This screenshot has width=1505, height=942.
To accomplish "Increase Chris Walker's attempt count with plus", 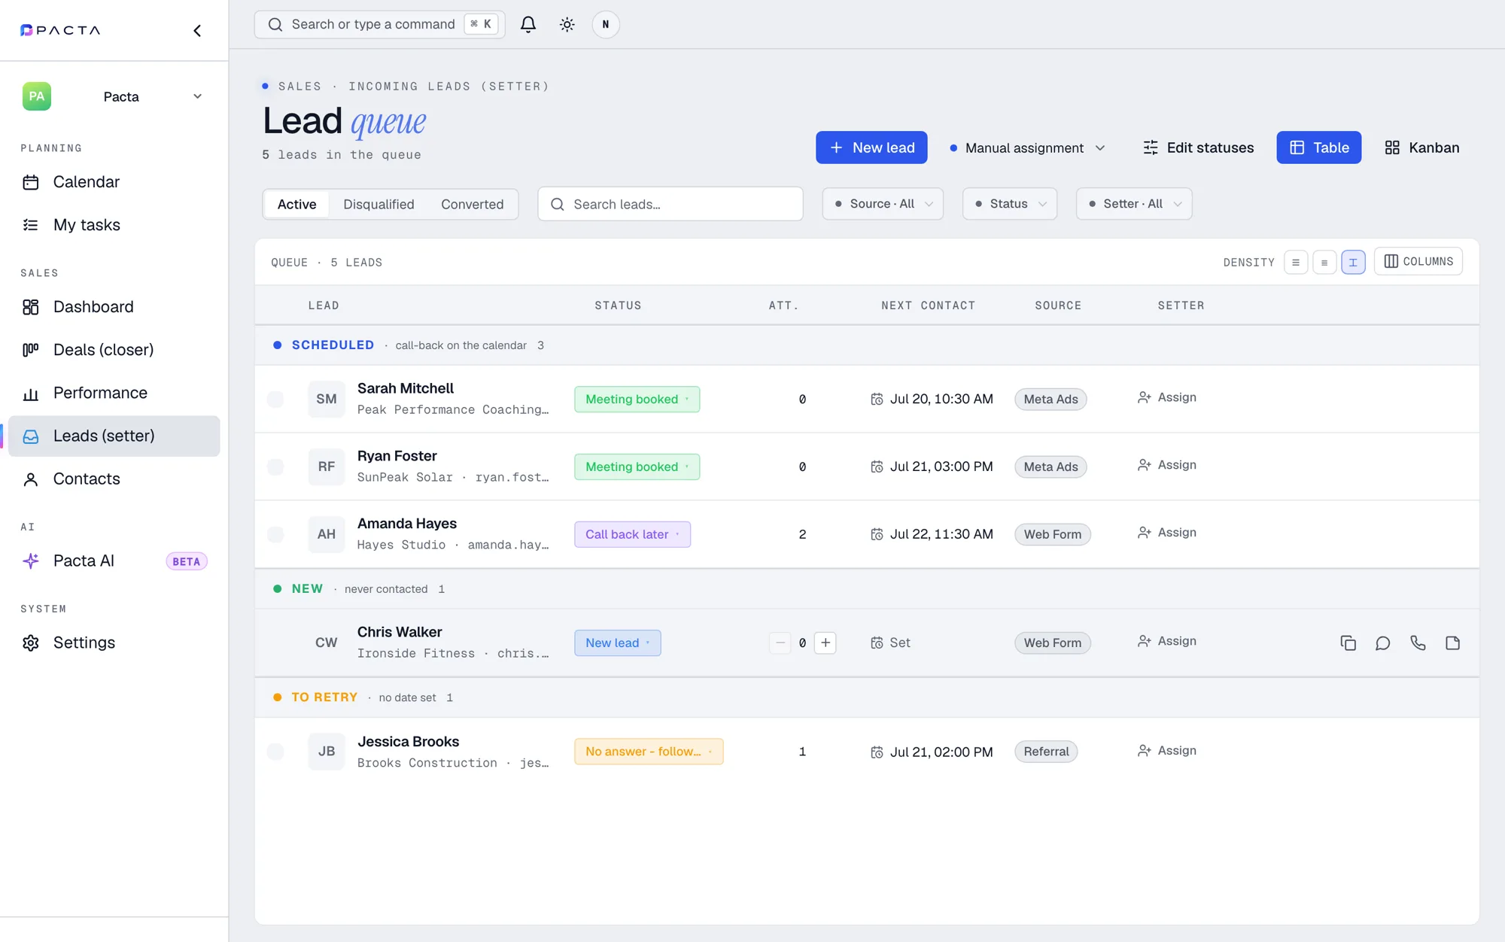I will point(825,643).
